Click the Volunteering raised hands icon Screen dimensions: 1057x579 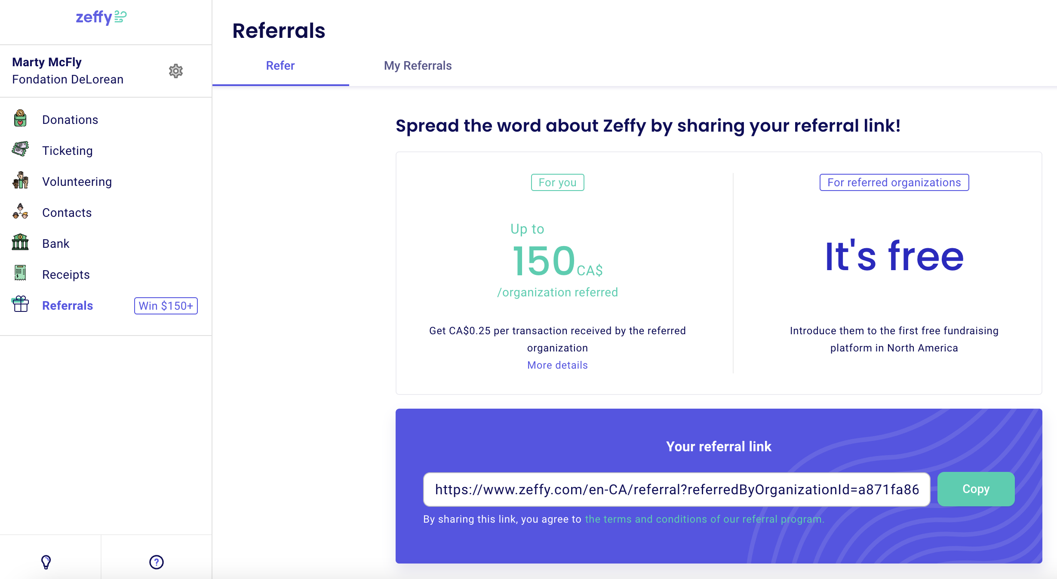point(20,180)
